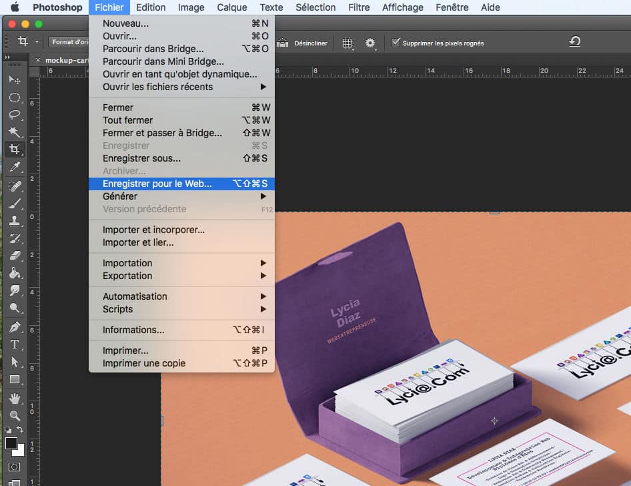Select the Clone Stamp tool

pos(14,221)
